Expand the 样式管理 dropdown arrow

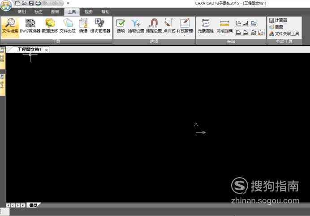185,35
